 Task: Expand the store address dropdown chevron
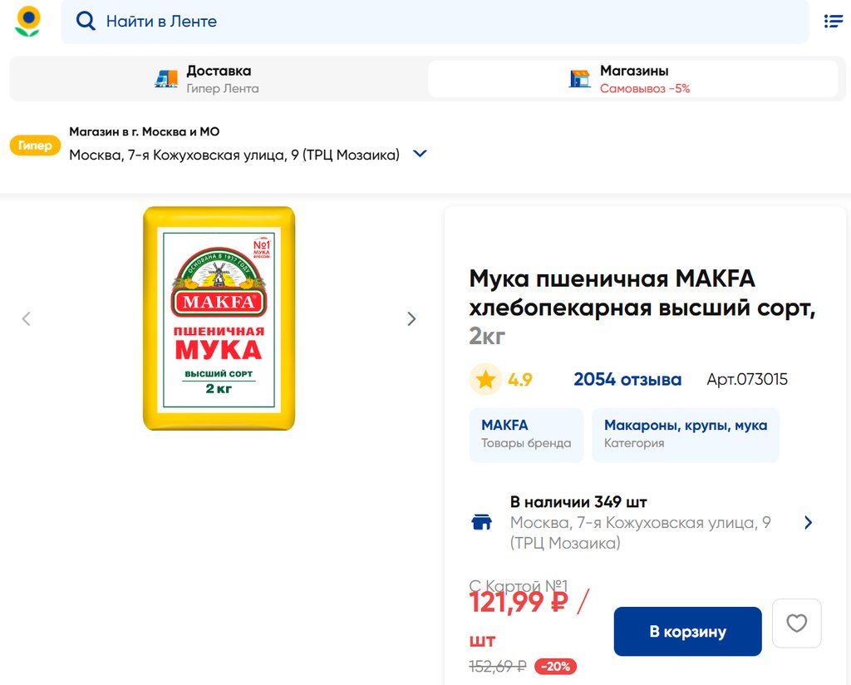click(420, 154)
